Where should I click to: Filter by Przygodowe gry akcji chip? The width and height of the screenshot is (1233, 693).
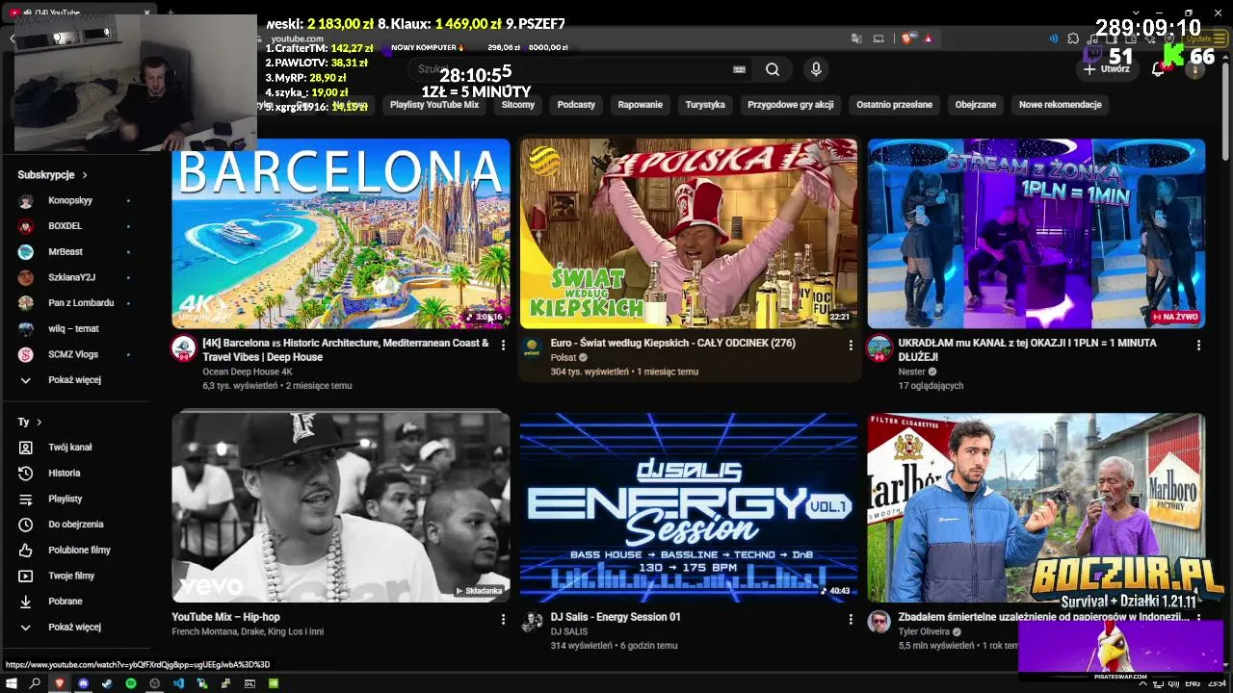[x=791, y=105]
